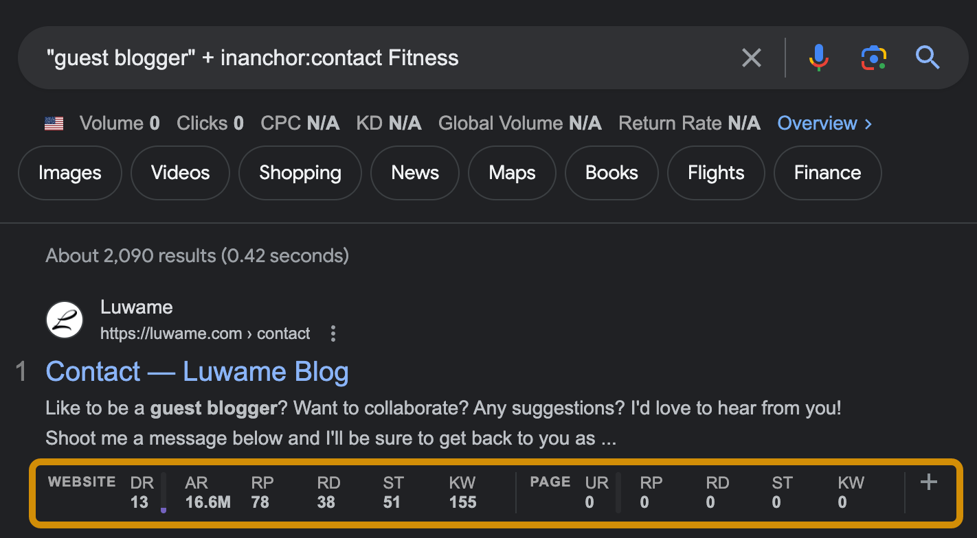Open the 'Contact — Luwame Blog' result

pos(197,371)
